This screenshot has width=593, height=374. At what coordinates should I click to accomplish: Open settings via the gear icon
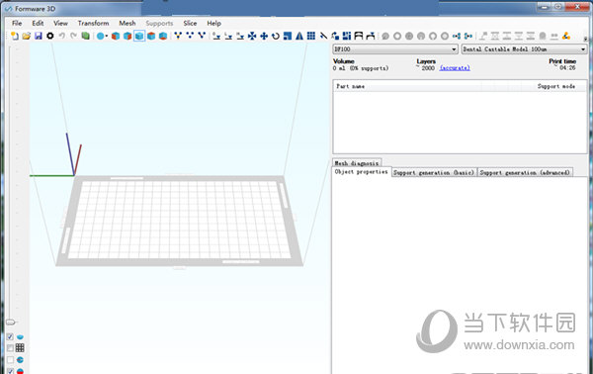[x=50, y=36]
